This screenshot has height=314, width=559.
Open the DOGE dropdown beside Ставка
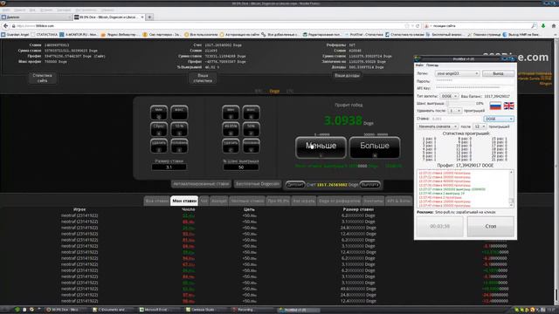499,119
